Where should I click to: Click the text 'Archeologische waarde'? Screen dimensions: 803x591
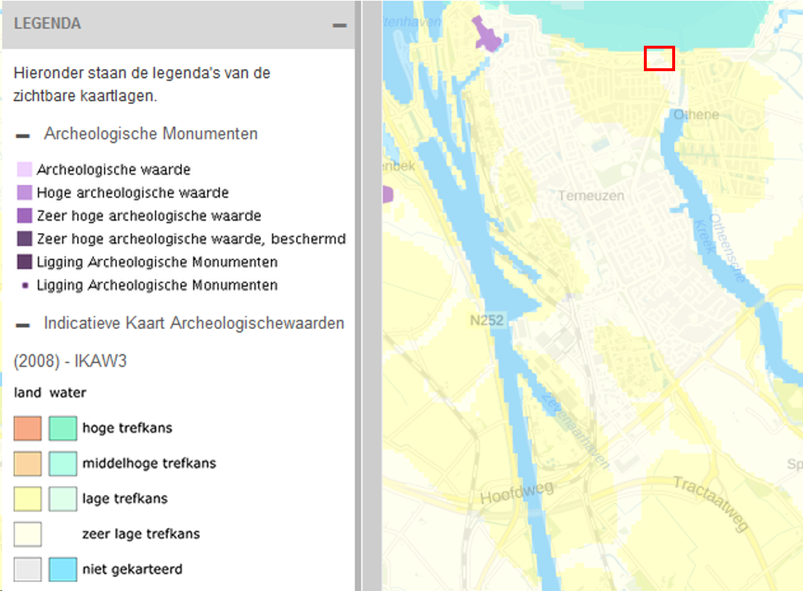tap(113, 169)
